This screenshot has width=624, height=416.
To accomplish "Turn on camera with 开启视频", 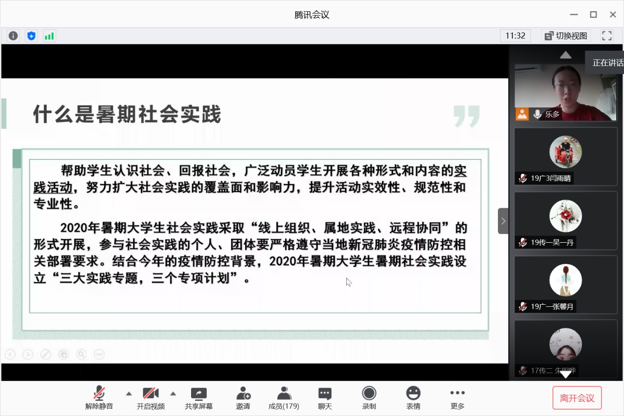I will click(x=151, y=398).
